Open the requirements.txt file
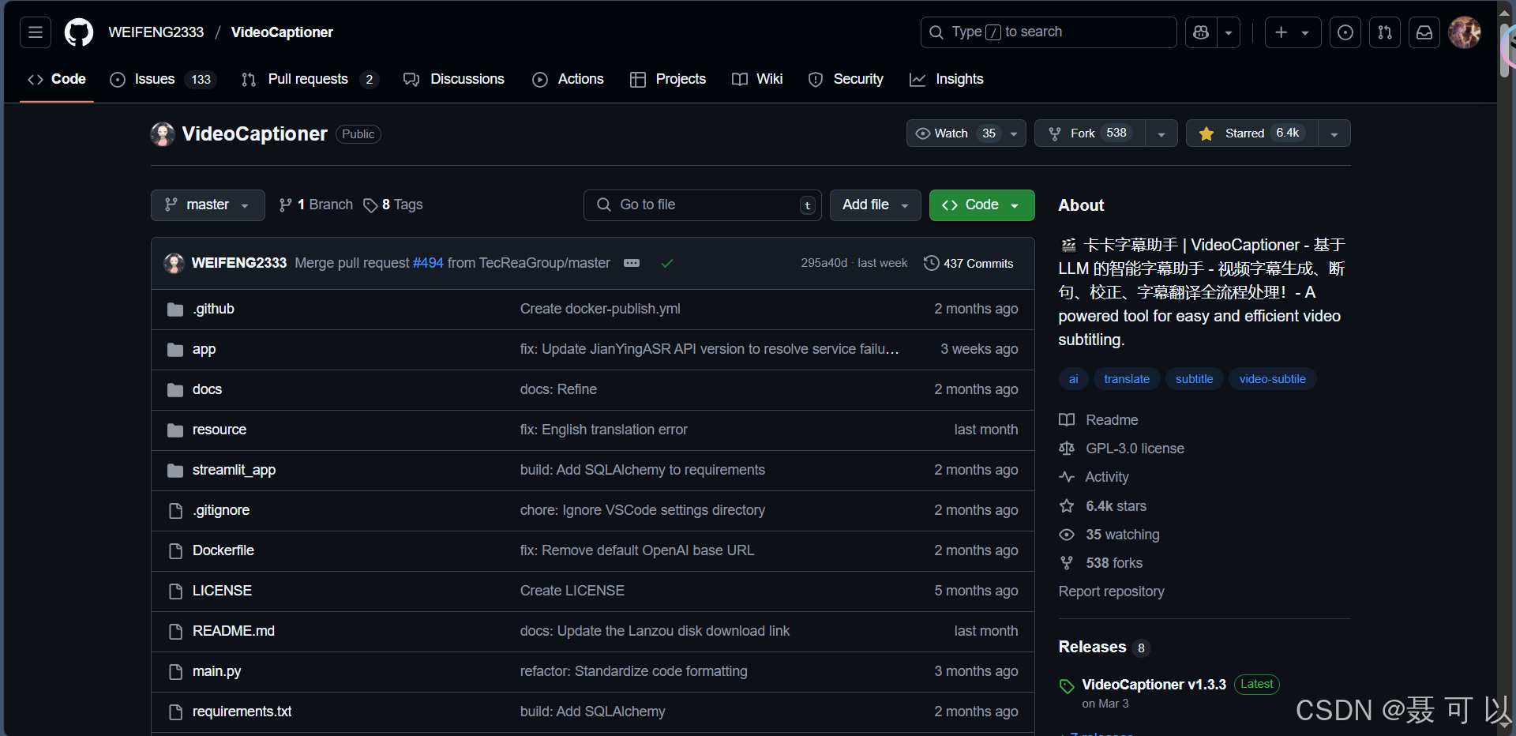Image resolution: width=1516 pixels, height=736 pixels. [x=242, y=712]
